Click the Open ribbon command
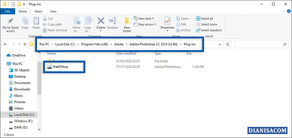The height and width of the screenshot is (138, 292). (184, 19)
